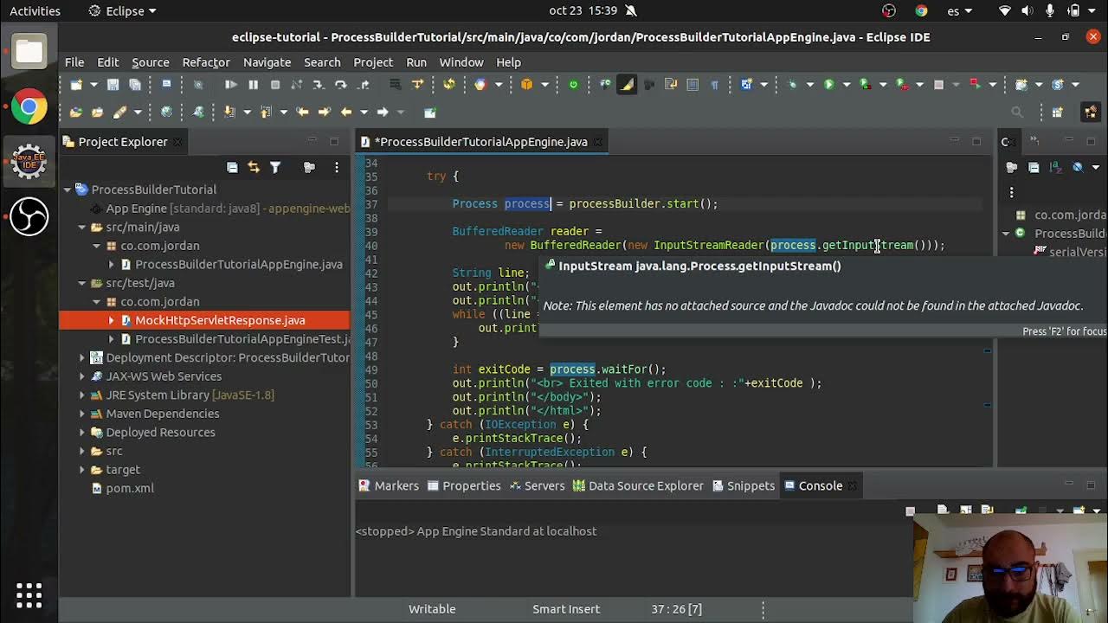1108x623 pixels.
Task: Click the Last Edit Location icon
Action: (x=303, y=112)
